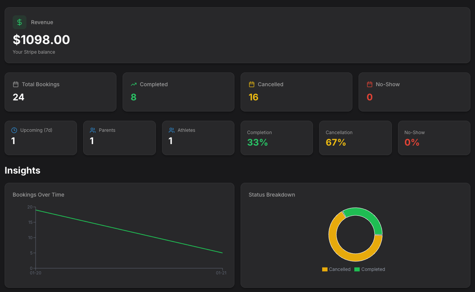
Task: Open the Upcoming (7d) bookings card
Action: 41,138
